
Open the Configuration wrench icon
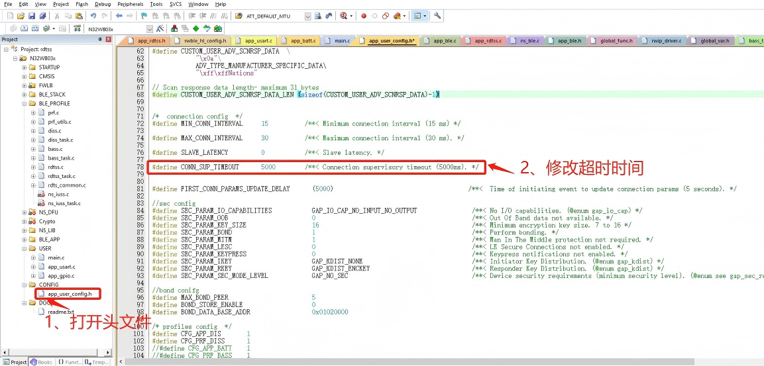pos(438,16)
